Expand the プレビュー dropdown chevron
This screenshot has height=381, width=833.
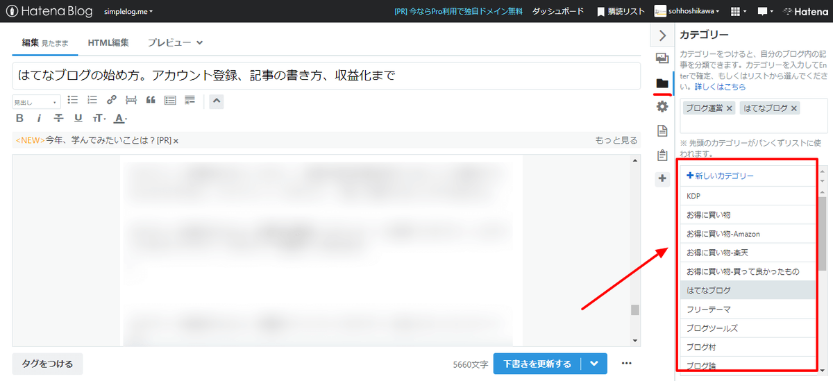click(x=200, y=43)
